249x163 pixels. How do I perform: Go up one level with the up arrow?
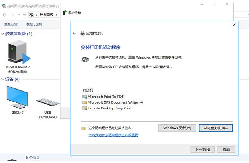coord(25,15)
